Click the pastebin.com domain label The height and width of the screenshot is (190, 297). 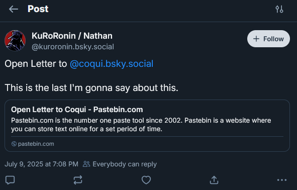pyautogui.click(x=36, y=144)
